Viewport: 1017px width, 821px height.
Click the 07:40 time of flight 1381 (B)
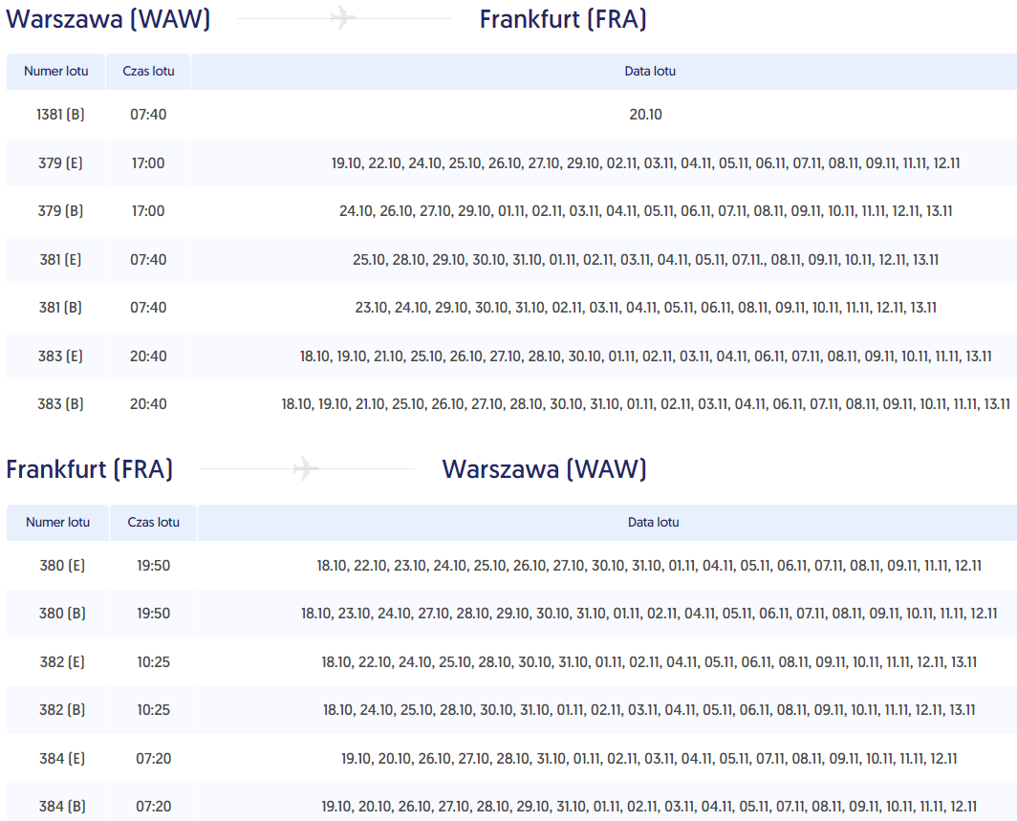[x=148, y=114]
